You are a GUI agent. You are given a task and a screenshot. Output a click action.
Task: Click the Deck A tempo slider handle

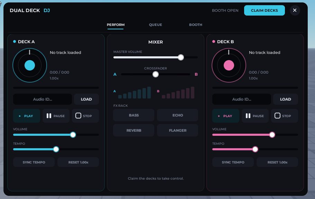point(56,149)
